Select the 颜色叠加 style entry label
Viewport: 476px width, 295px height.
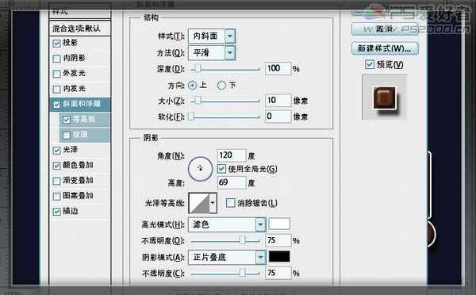[78, 165]
